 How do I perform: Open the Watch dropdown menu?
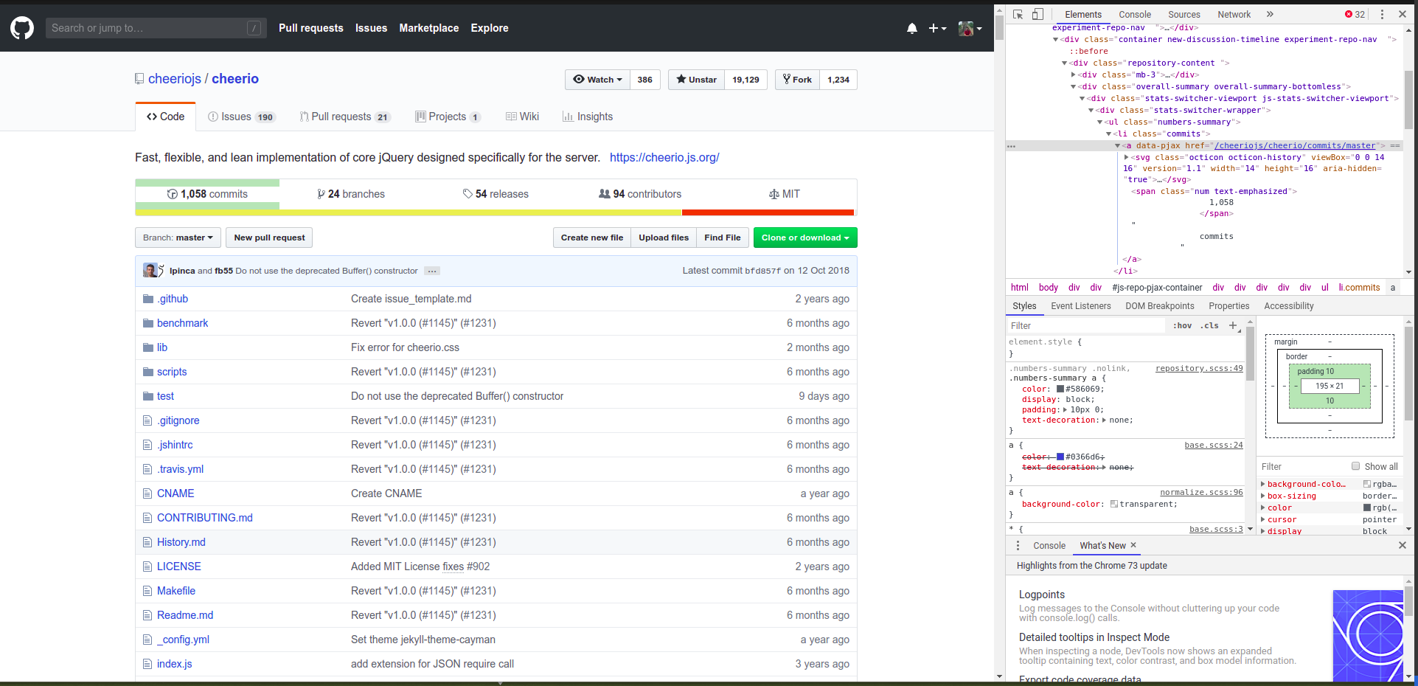[597, 80]
